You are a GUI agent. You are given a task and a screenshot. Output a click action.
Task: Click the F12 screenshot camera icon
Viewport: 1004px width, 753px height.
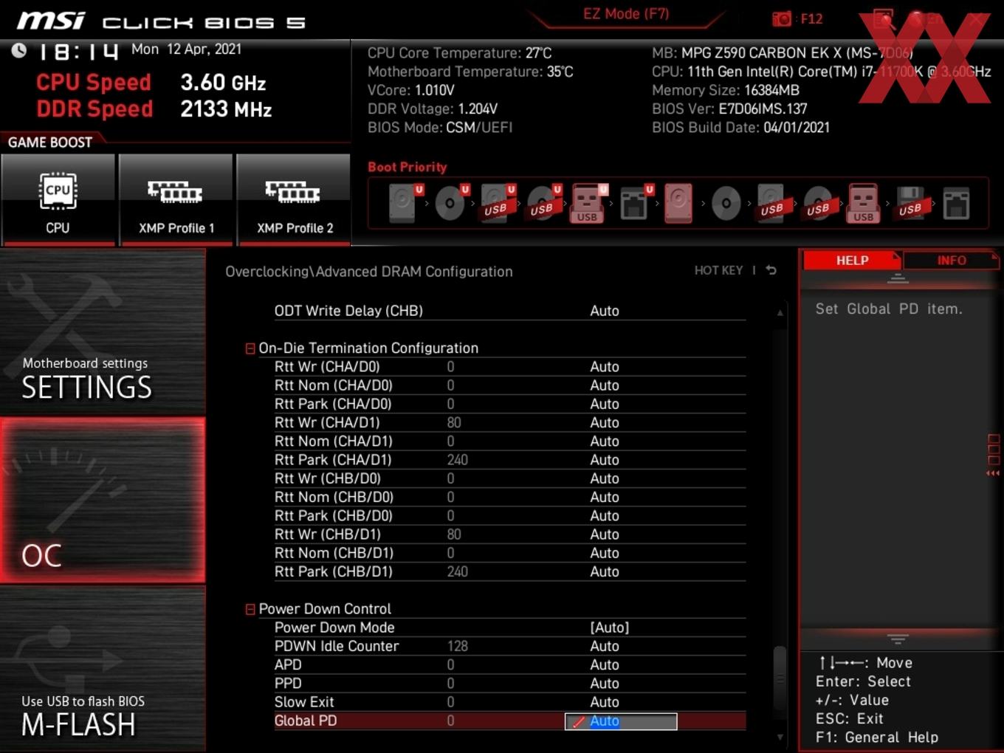(x=782, y=18)
